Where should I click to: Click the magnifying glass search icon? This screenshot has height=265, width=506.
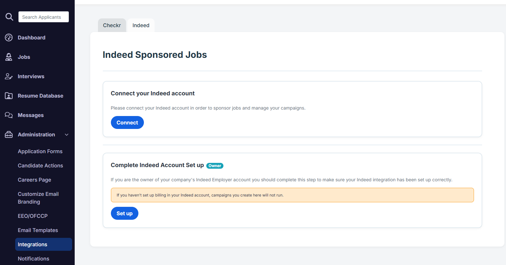coord(9,17)
